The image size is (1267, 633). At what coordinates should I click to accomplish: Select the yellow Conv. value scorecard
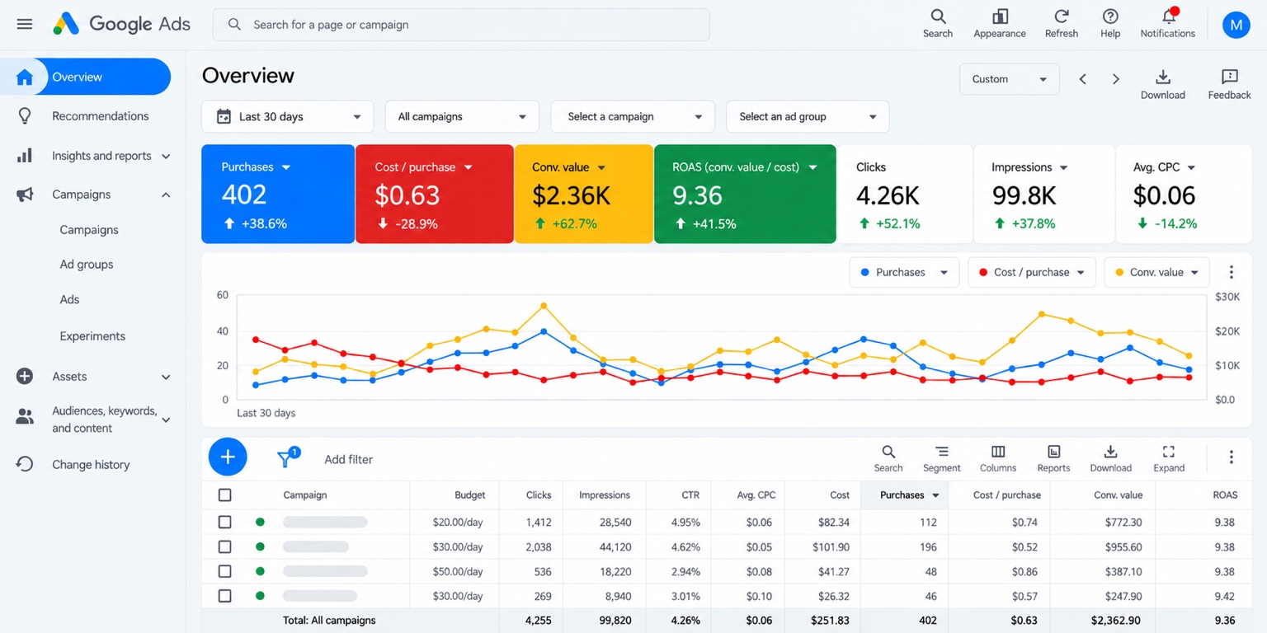[x=584, y=195]
